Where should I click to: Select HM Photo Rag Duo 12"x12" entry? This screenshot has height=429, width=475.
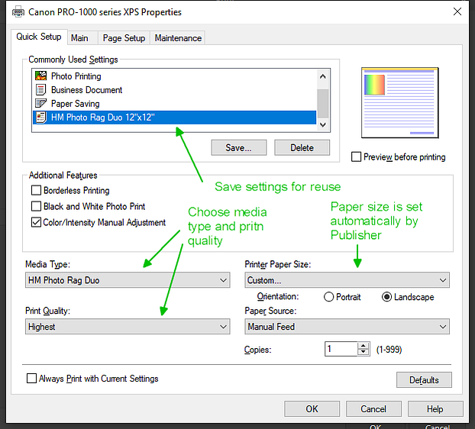(174, 118)
